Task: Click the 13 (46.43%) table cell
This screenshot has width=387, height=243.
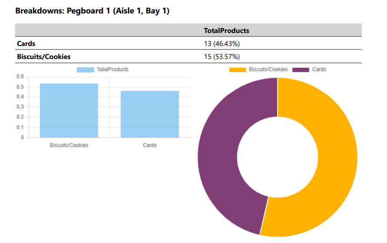Action: (x=222, y=44)
